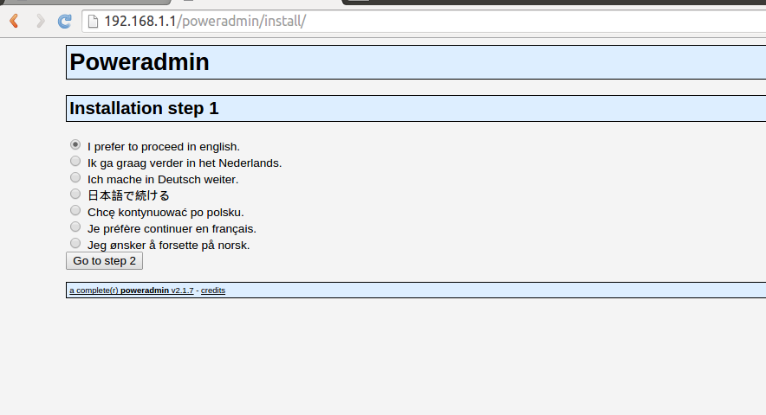Click the "Ich mache in Deutsch weiter" label text

(163, 180)
